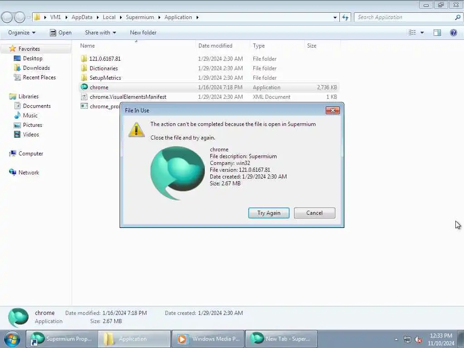
Task: Open the Music library
Action: pos(30,116)
